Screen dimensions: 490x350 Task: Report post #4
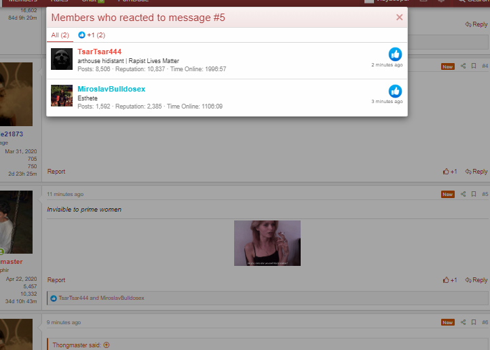click(56, 172)
